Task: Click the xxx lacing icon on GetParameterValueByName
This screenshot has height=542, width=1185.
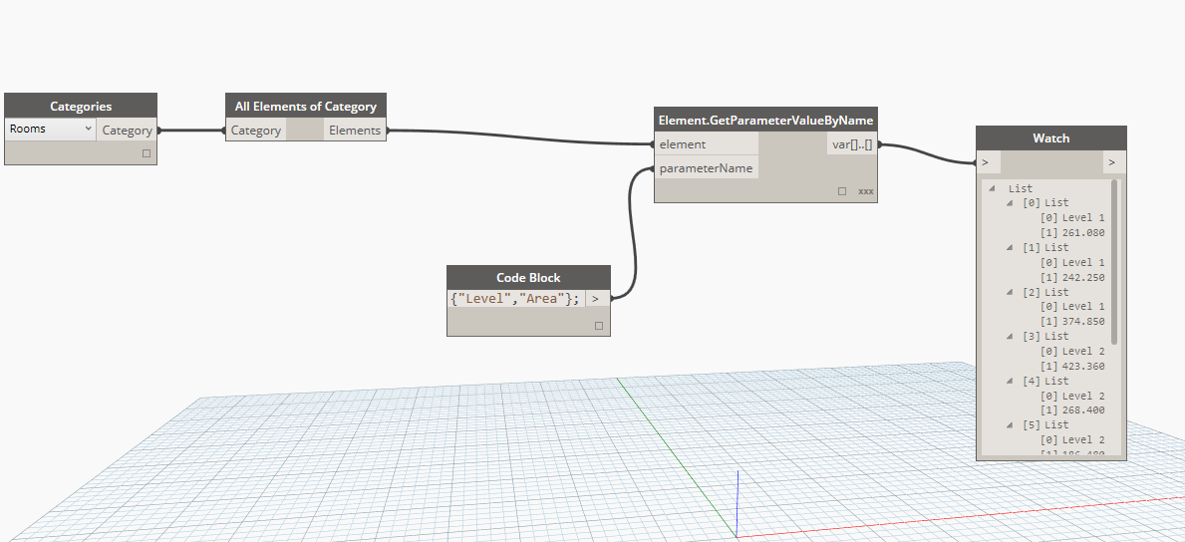Action: (865, 190)
